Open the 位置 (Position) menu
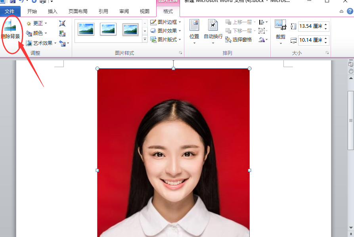354x237 pixels. (x=194, y=31)
